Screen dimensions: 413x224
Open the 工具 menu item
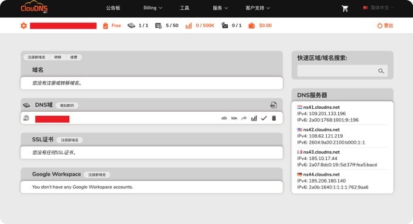(185, 8)
